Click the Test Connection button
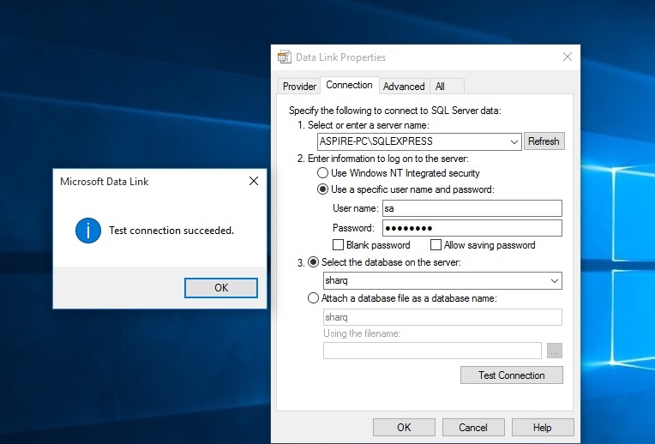Screen dimensions: 655x444 (512, 375)
